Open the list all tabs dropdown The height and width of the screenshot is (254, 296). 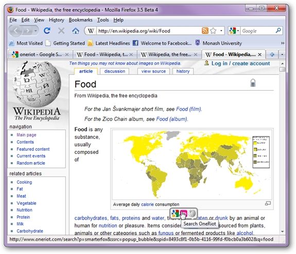click(282, 54)
